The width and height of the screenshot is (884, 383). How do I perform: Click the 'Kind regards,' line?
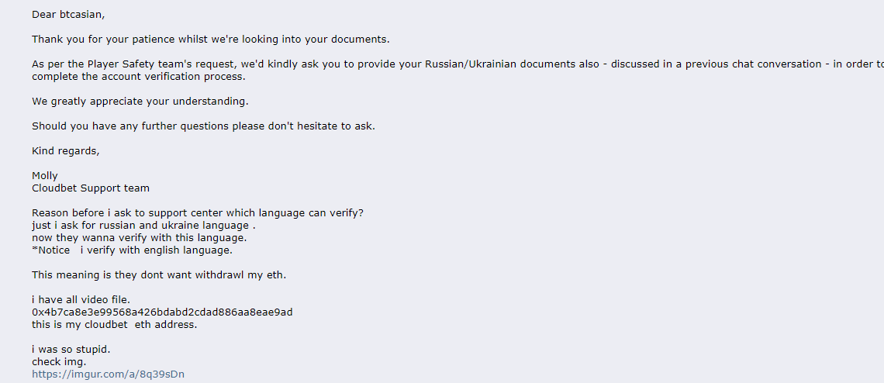[65, 151]
